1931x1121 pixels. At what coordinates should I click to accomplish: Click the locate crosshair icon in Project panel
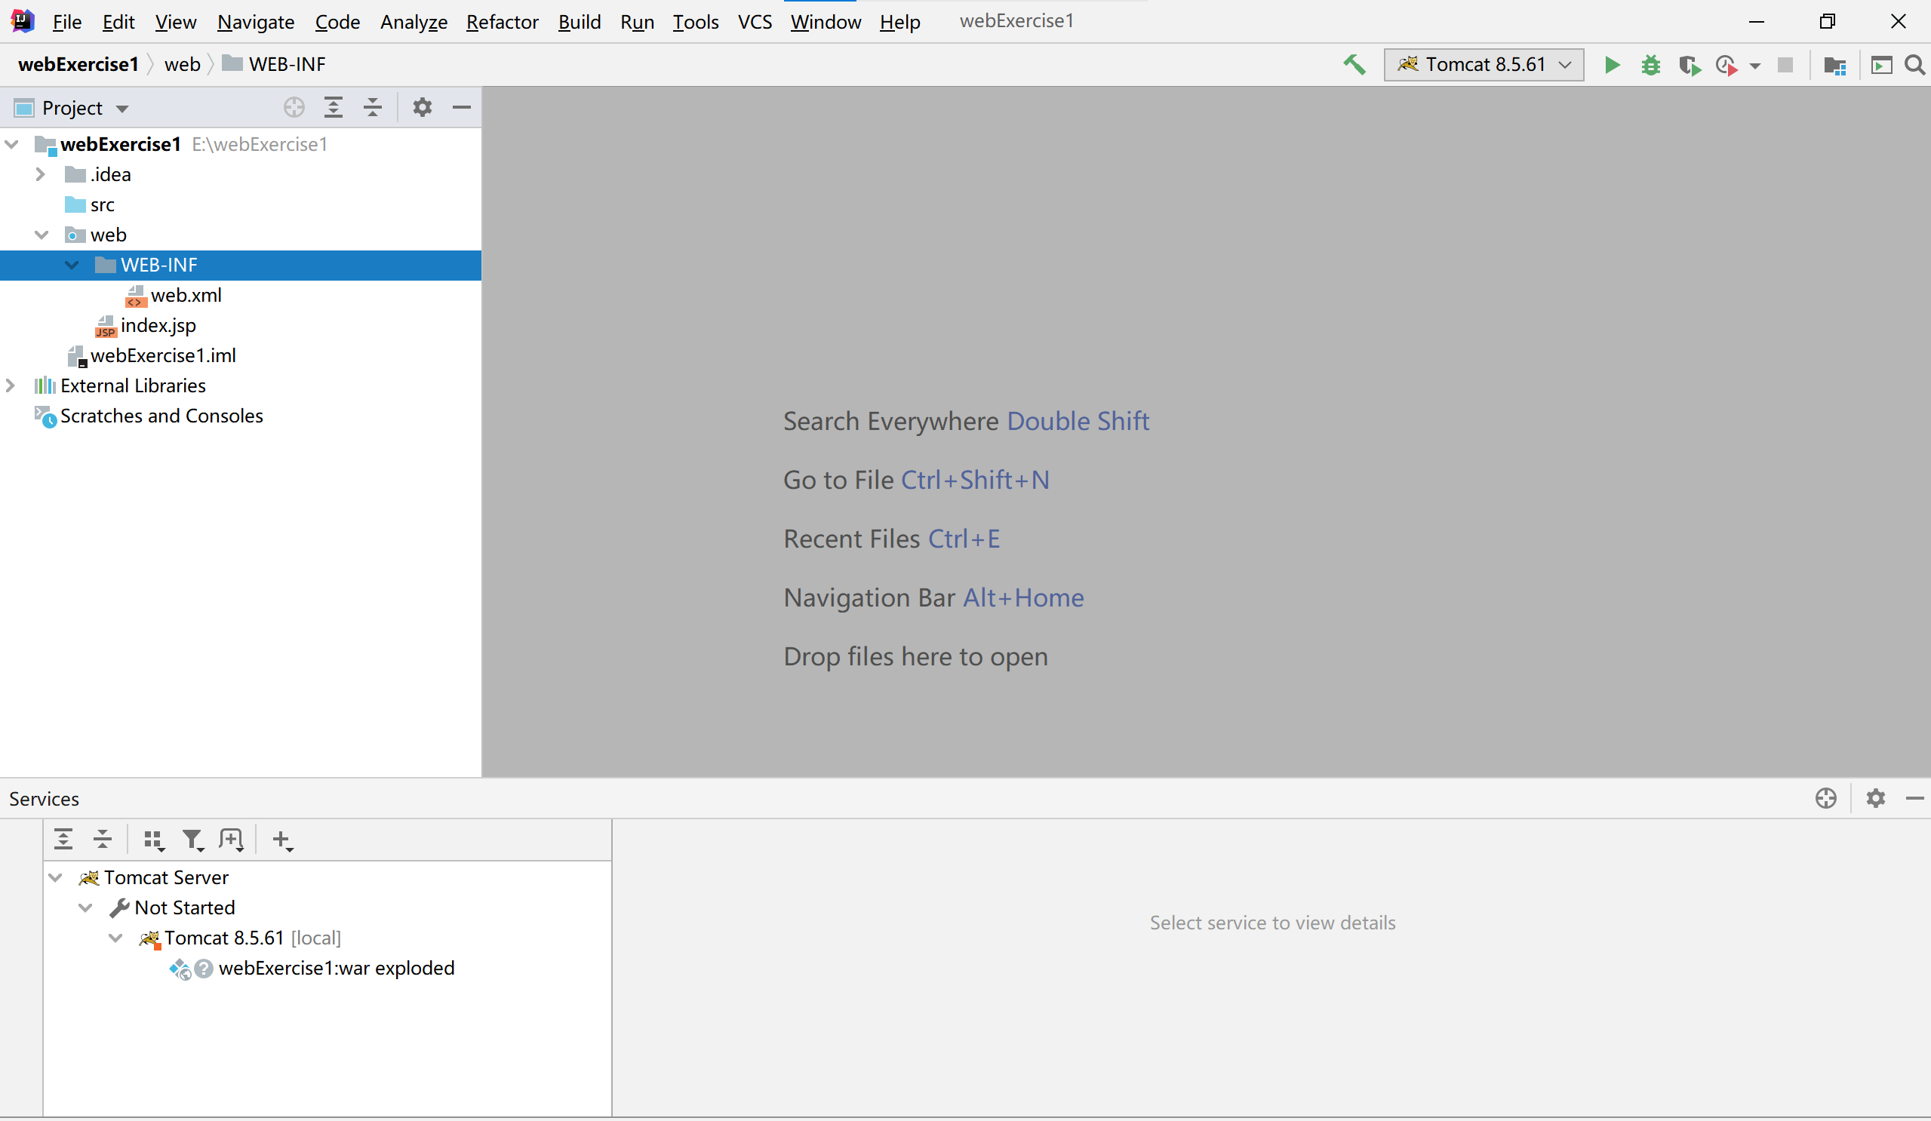[x=294, y=107]
